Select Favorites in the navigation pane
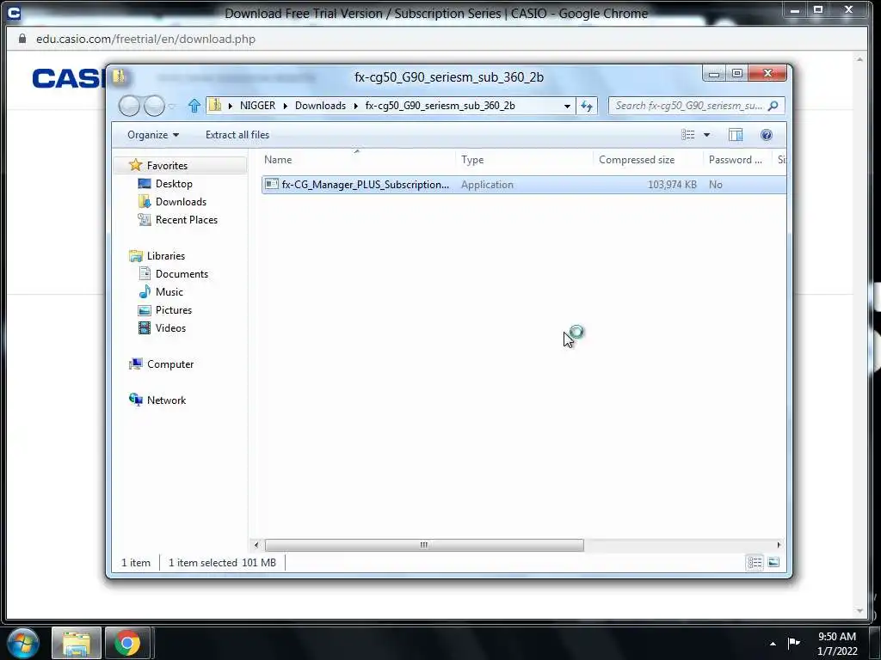This screenshot has height=660, width=881. [x=167, y=166]
